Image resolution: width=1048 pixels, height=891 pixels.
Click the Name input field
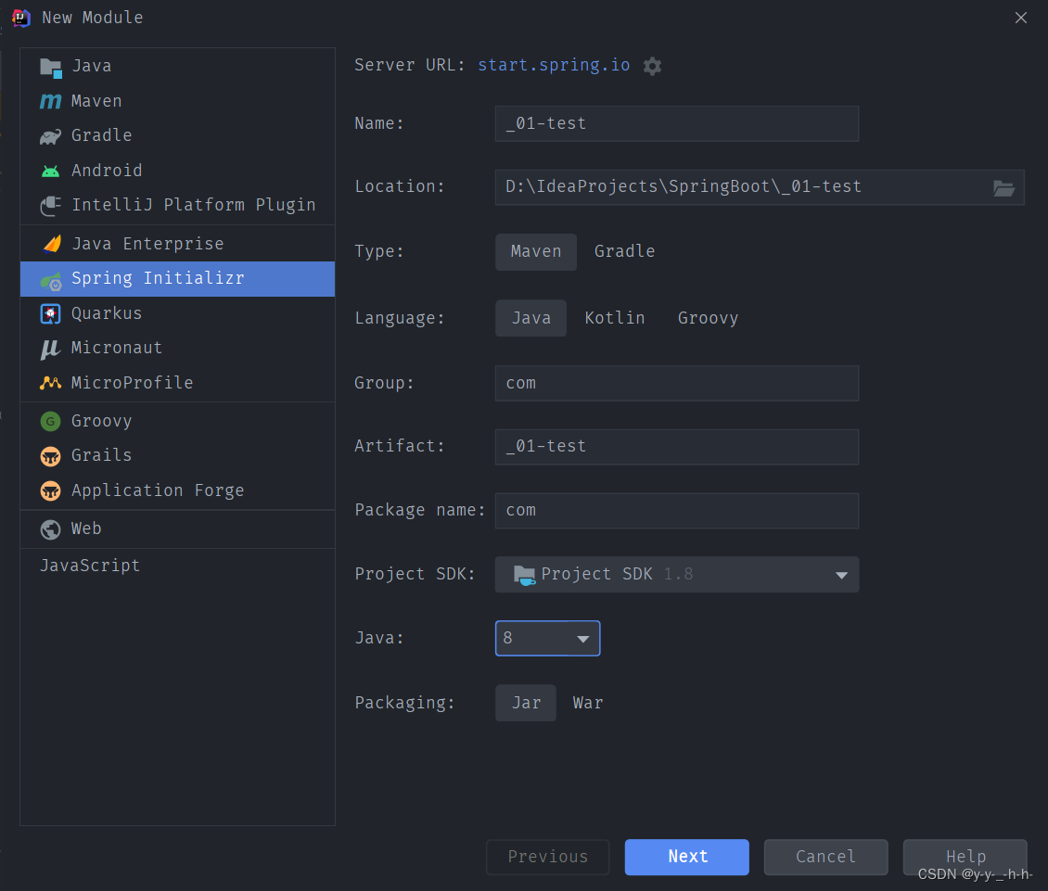(x=676, y=123)
